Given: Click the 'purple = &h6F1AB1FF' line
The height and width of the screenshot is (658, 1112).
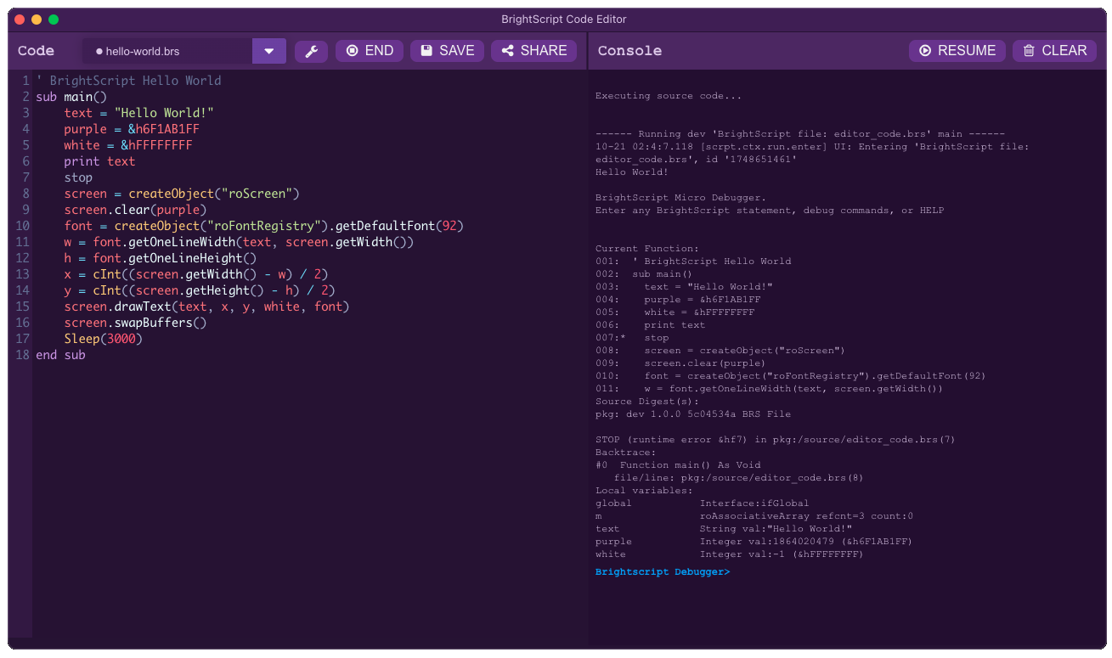Looking at the screenshot, I should (132, 129).
